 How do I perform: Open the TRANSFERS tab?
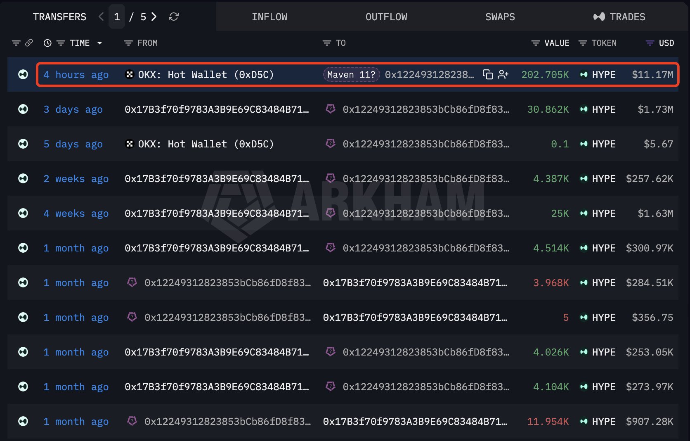point(59,17)
